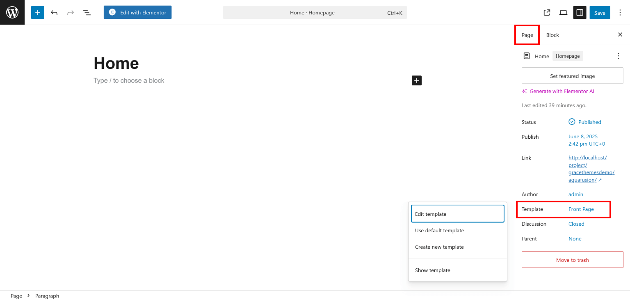The image size is (630, 300).
Task: Click the View Page external link icon
Action: (547, 12)
